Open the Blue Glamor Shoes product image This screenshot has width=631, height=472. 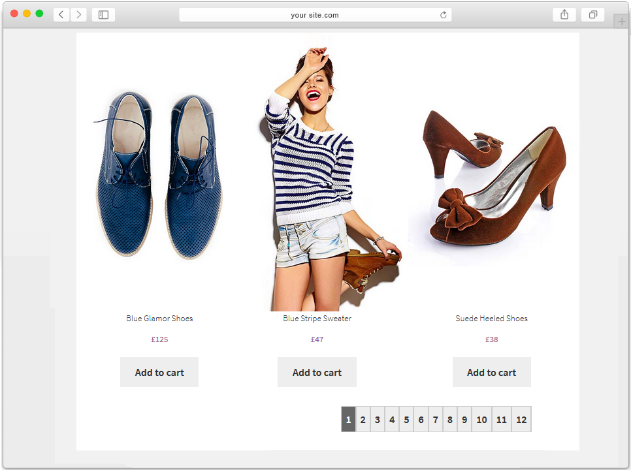coord(159,176)
